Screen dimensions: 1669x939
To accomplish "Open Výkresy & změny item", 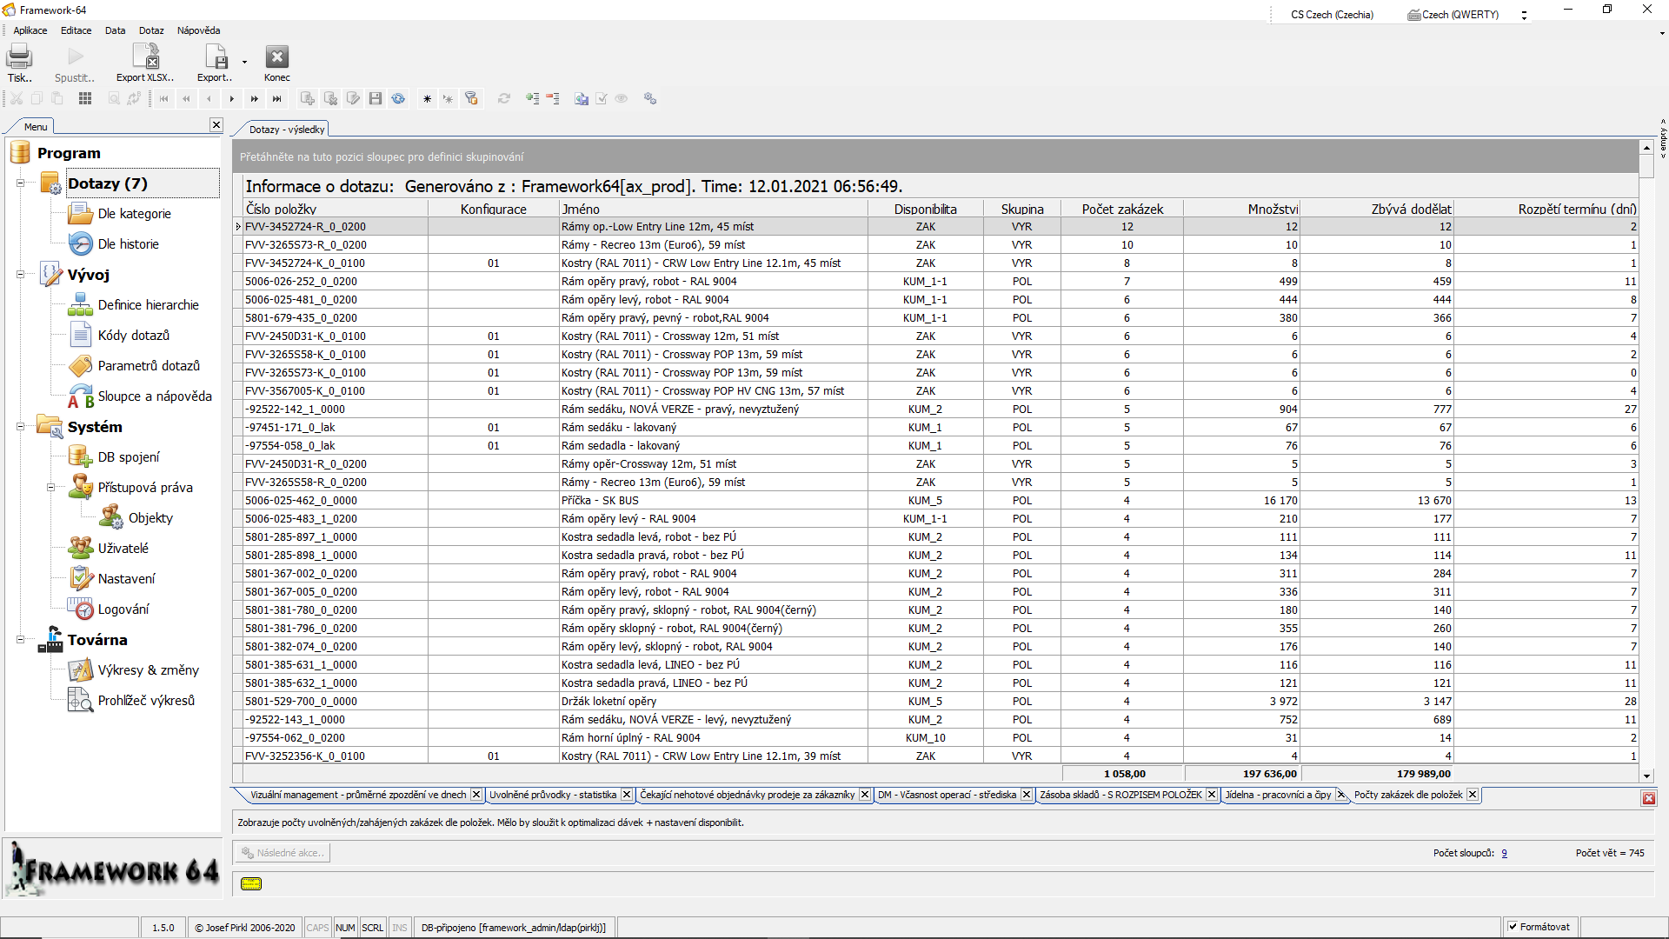I will [149, 670].
